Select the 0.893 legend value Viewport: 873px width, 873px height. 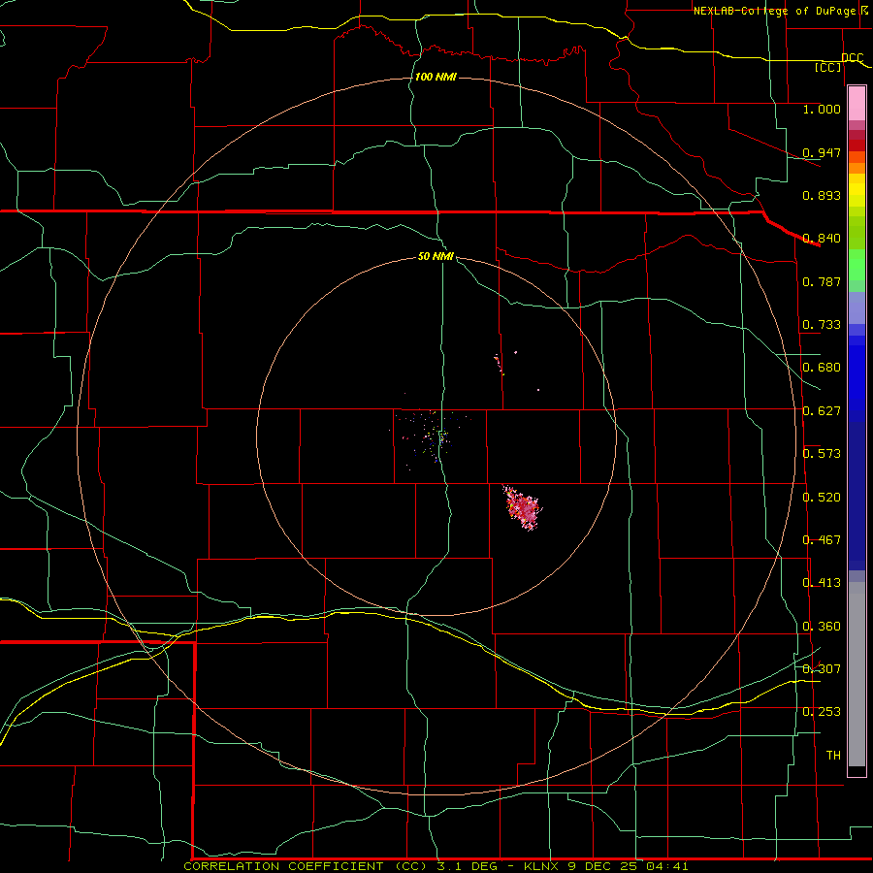click(x=822, y=195)
